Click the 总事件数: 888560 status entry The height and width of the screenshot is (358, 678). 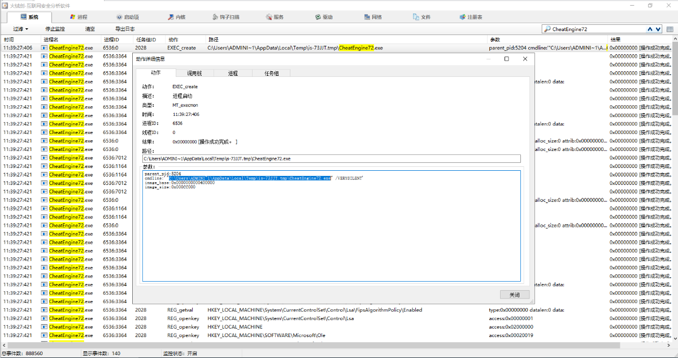pyautogui.click(x=22, y=353)
